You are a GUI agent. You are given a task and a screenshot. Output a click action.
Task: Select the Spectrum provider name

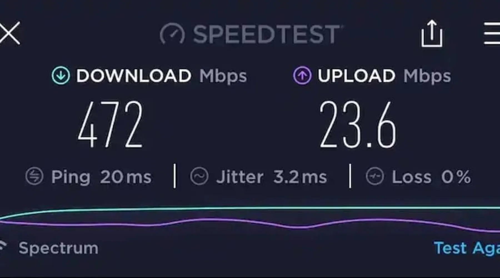click(59, 248)
